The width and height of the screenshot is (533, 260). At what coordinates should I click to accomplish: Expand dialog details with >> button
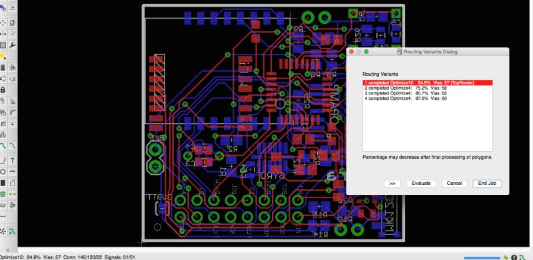[392, 184]
